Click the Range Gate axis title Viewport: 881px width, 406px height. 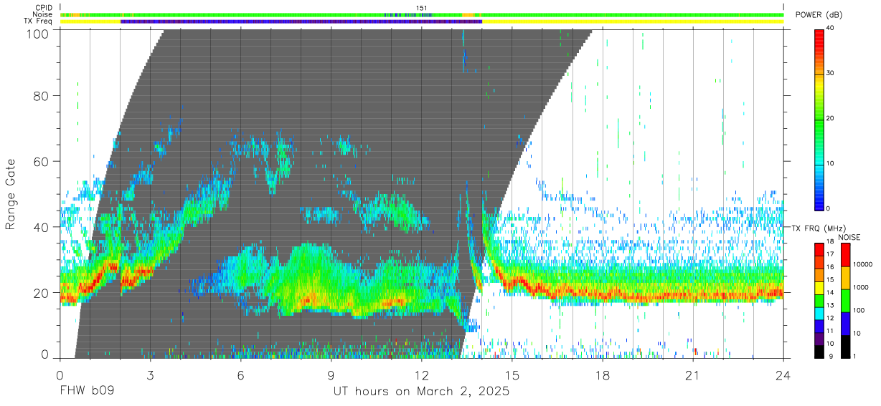11,194
